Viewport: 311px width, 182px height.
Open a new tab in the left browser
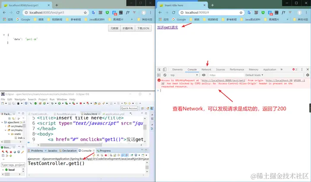[x=57, y=5]
